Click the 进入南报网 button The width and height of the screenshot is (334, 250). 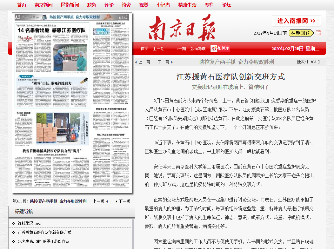pyautogui.click(x=296, y=21)
